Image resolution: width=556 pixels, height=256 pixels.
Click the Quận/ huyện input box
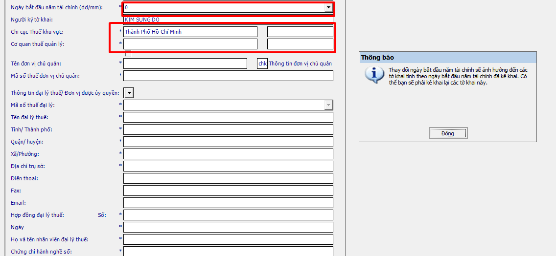[x=228, y=142]
